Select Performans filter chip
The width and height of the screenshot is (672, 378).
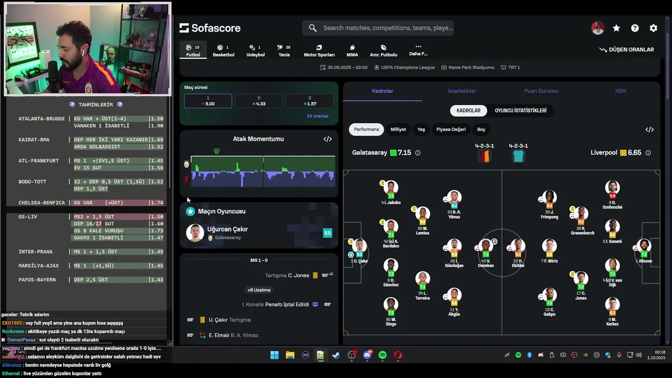pos(366,129)
